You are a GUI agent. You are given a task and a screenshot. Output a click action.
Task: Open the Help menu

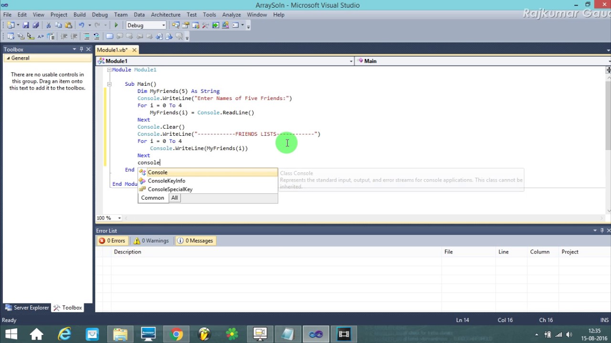(x=279, y=15)
